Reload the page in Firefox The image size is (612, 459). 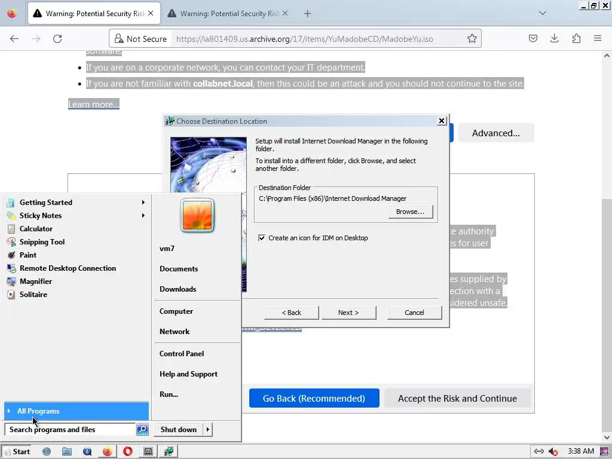point(57,39)
